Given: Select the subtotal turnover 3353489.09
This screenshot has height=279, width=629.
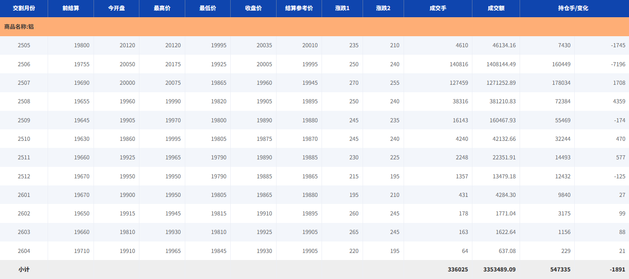Looking at the screenshot, I should pos(499,269).
